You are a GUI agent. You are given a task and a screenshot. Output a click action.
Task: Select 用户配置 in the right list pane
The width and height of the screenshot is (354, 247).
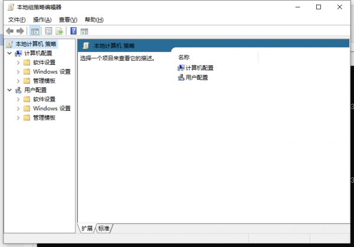click(x=196, y=77)
